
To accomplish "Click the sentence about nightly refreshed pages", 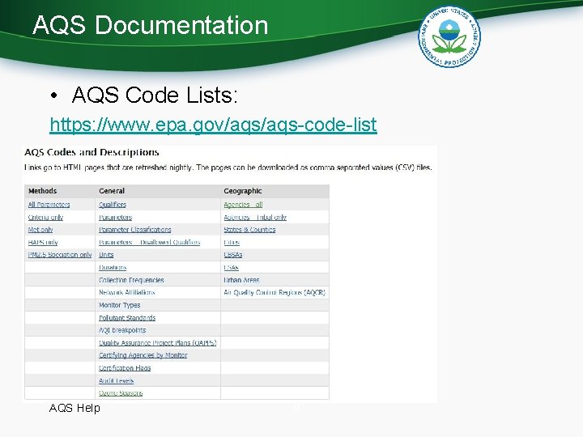I will coord(228,168).
